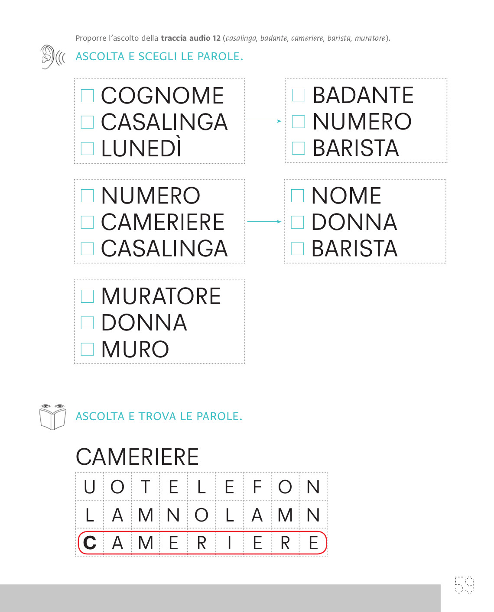The width and height of the screenshot is (494, 612).
Task: Check the NOME checkbox
Action: coord(297,196)
